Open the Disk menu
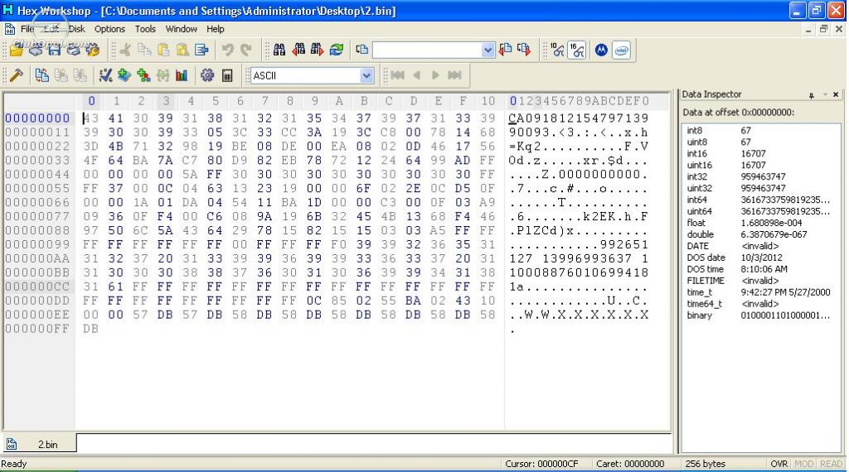The height and width of the screenshot is (472, 849). pos(76,29)
